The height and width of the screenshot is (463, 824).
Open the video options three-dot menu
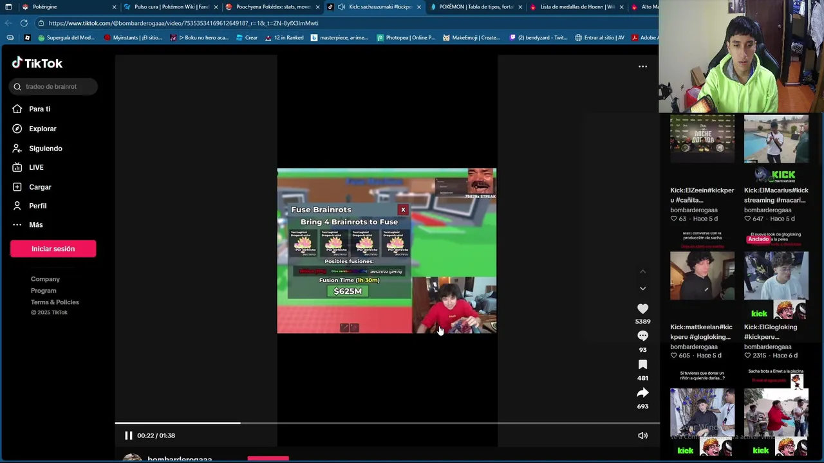tap(642, 66)
